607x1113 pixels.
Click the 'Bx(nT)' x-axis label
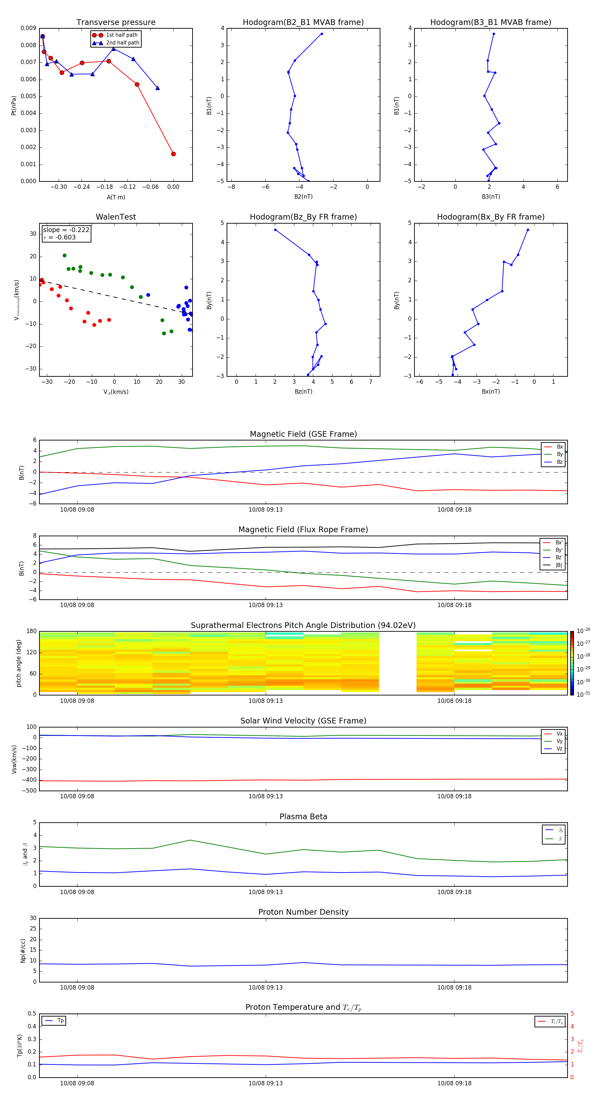point(491,392)
